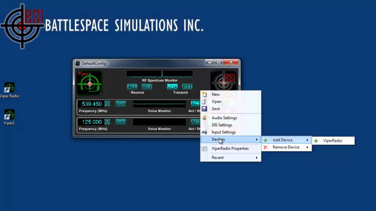Expand the Recent submenu arrow

coord(257,158)
